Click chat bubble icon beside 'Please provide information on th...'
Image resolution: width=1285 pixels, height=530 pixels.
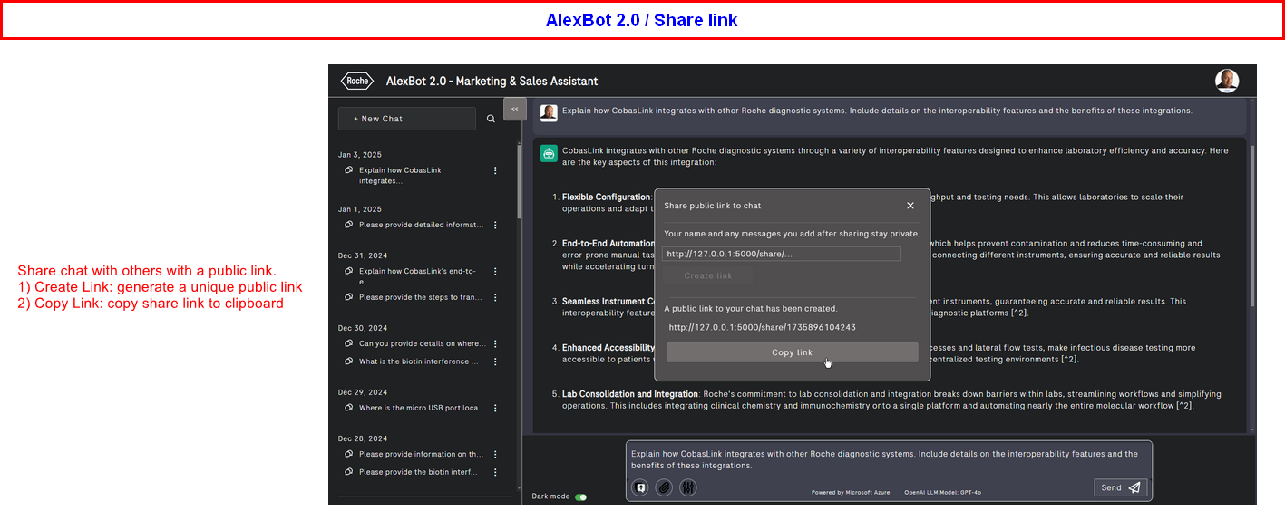pos(349,454)
